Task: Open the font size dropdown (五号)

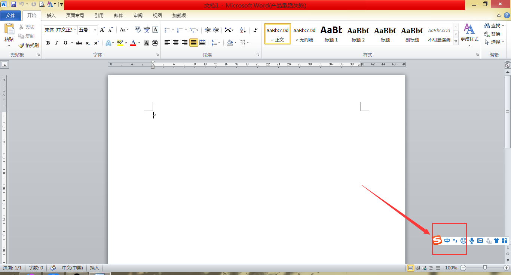Action: pos(95,30)
